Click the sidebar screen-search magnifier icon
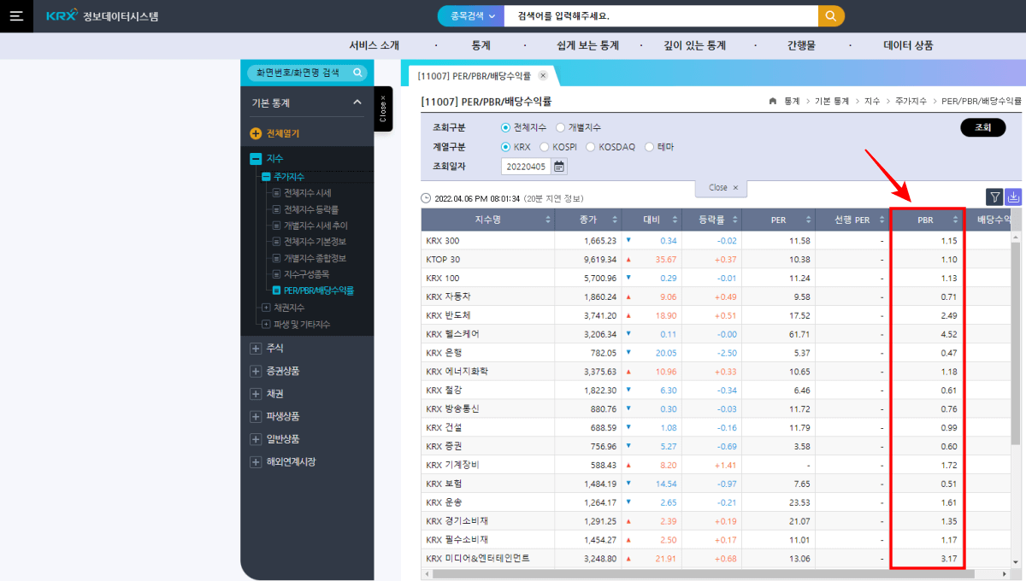The width and height of the screenshot is (1026, 581). [x=357, y=73]
